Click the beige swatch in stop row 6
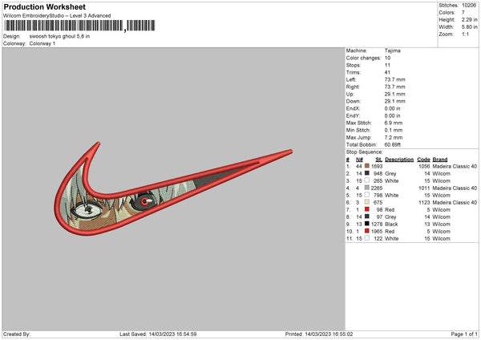 367,202
